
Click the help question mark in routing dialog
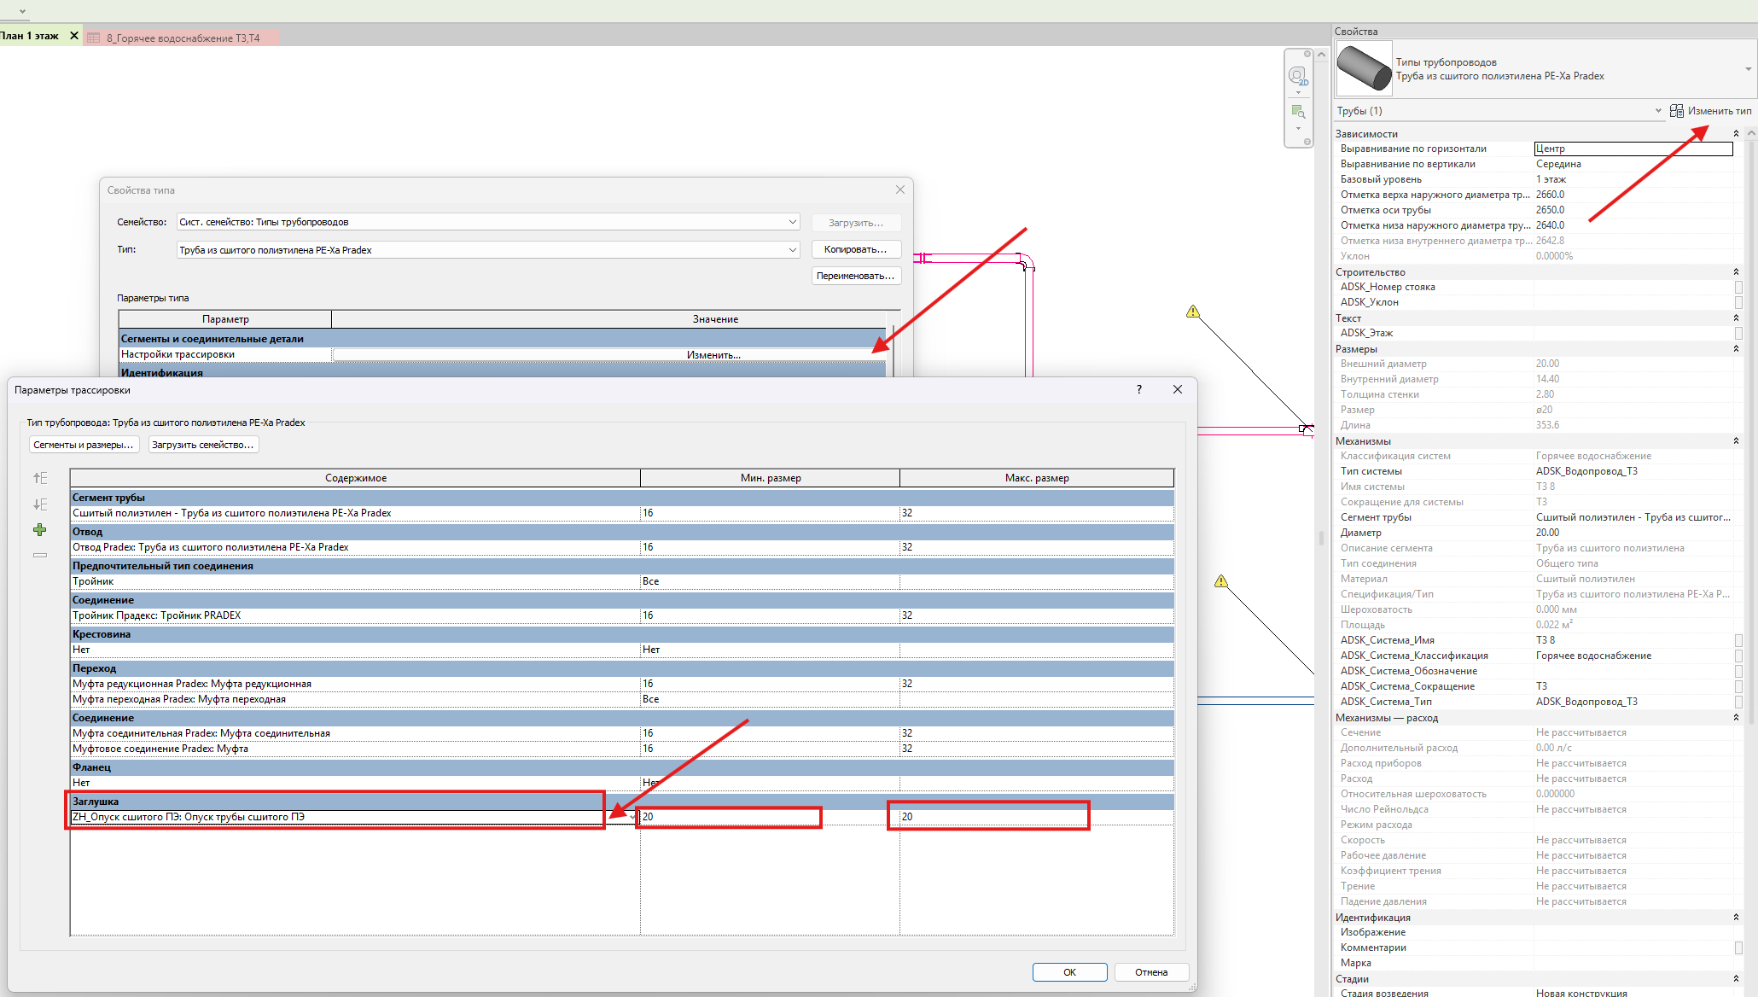(1138, 389)
